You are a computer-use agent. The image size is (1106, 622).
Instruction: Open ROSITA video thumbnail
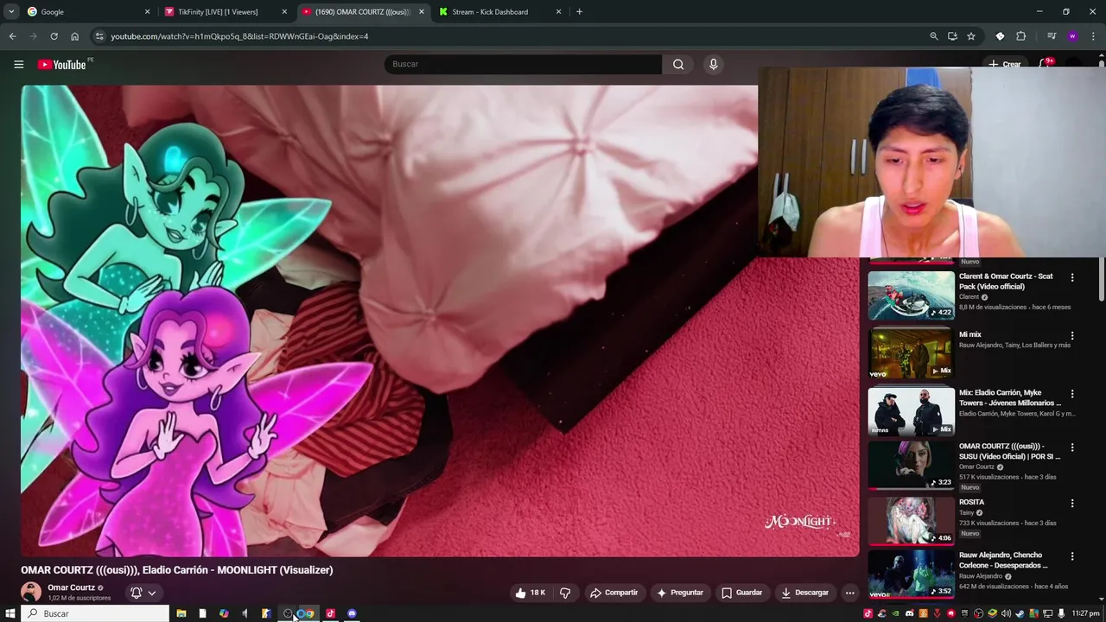911,520
